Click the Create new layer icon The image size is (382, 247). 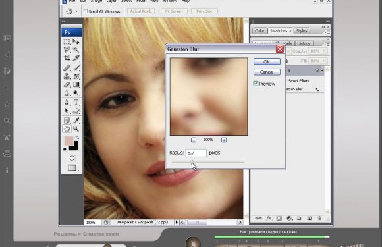[309, 218]
